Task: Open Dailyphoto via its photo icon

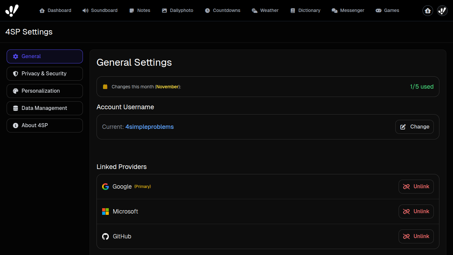Action: [164, 10]
